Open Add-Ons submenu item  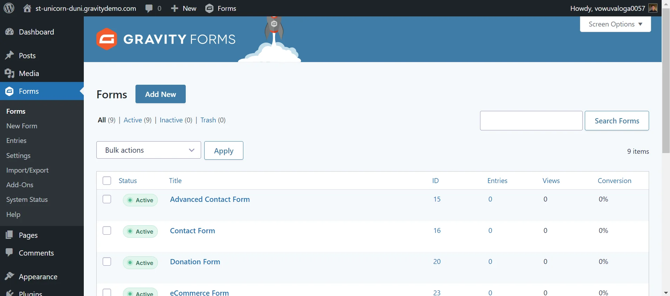click(x=20, y=185)
